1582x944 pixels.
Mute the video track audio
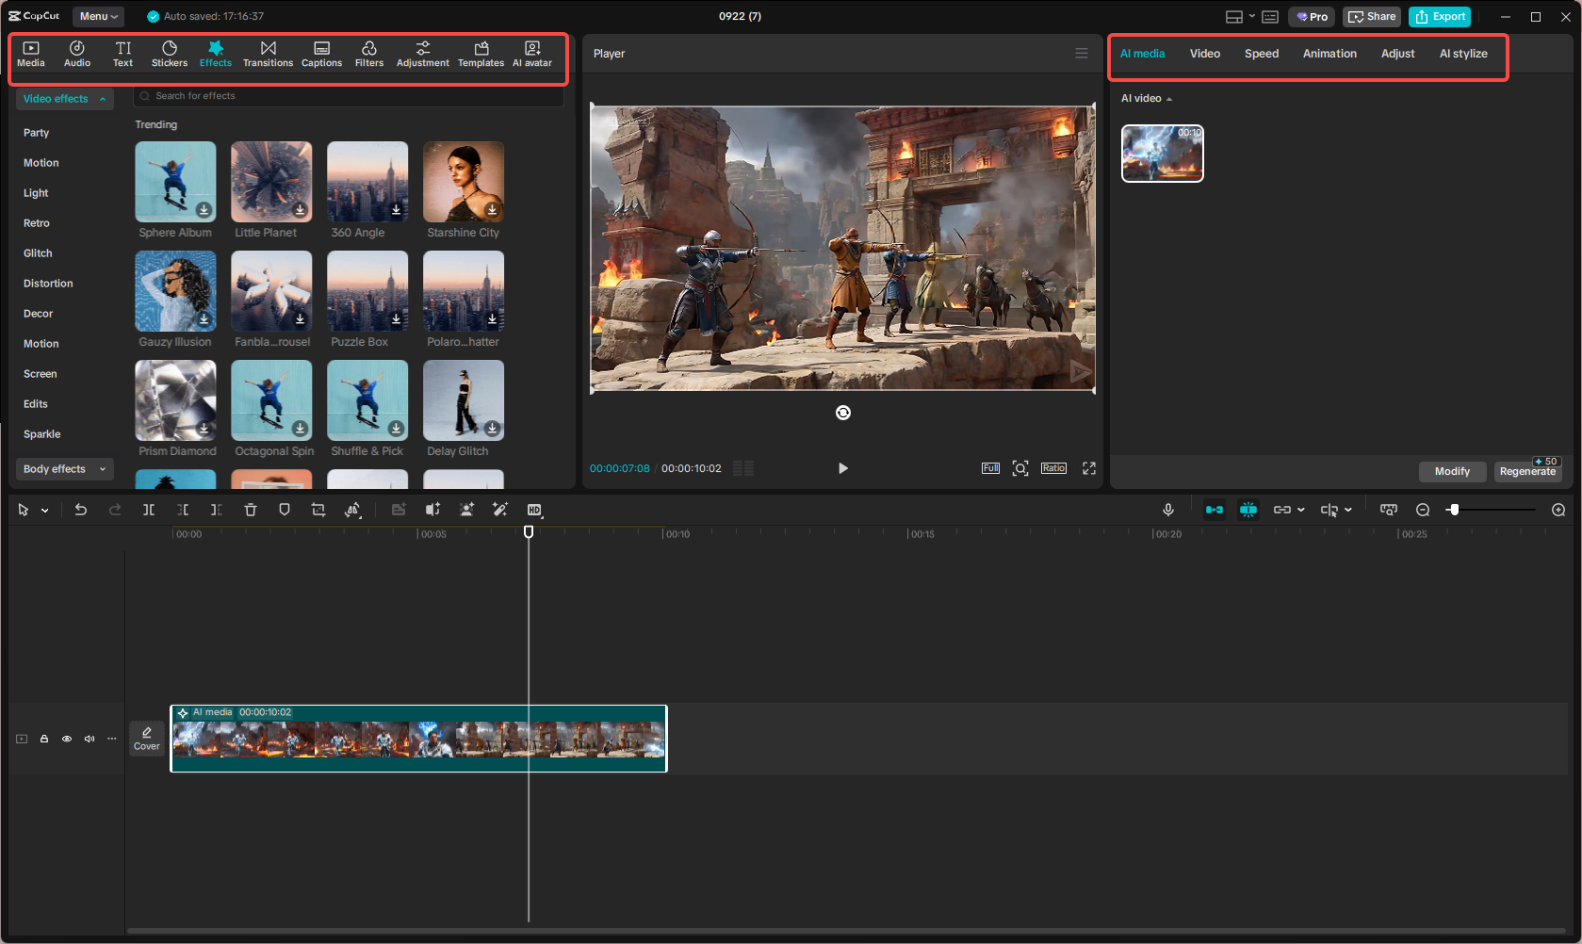click(x=90, y=739)
